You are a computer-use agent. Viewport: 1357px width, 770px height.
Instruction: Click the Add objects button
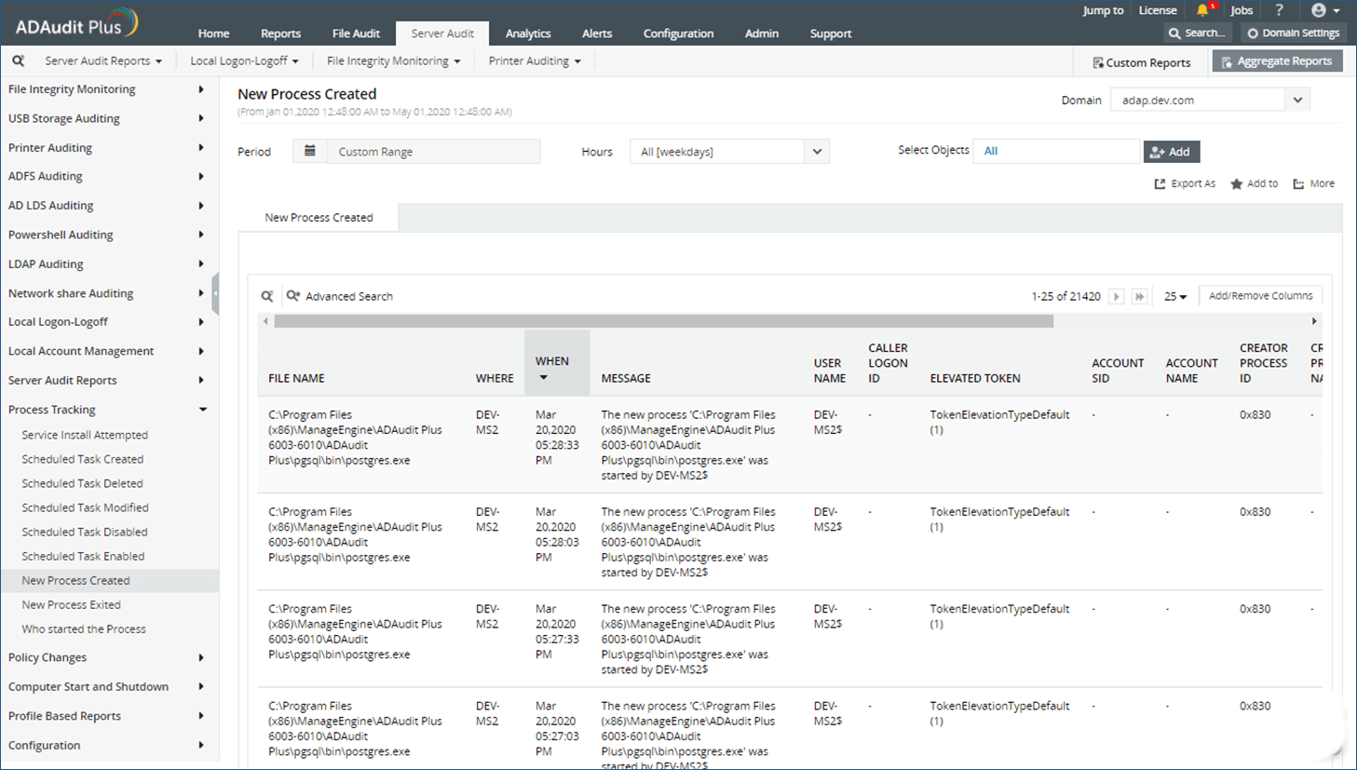[1171, 152]
